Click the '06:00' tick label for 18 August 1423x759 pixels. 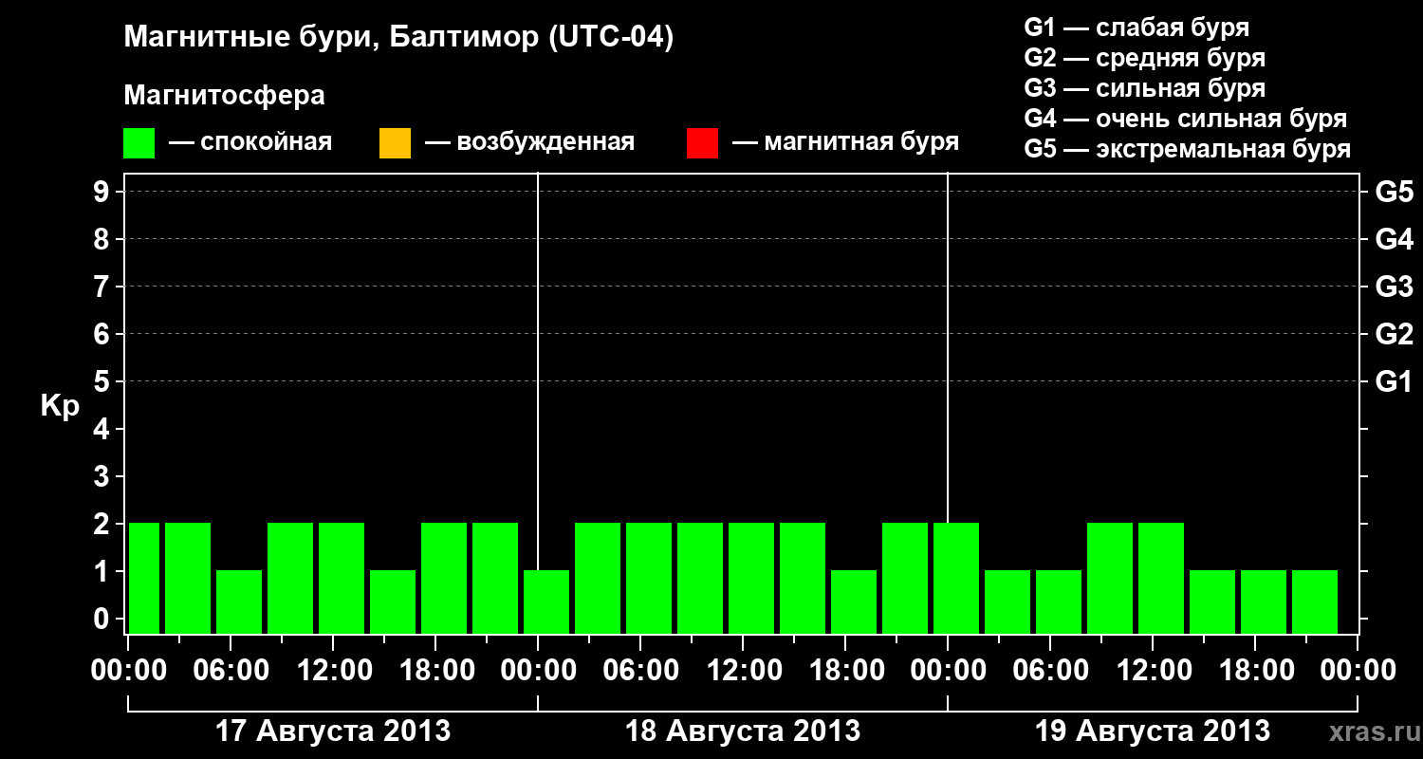640,671
